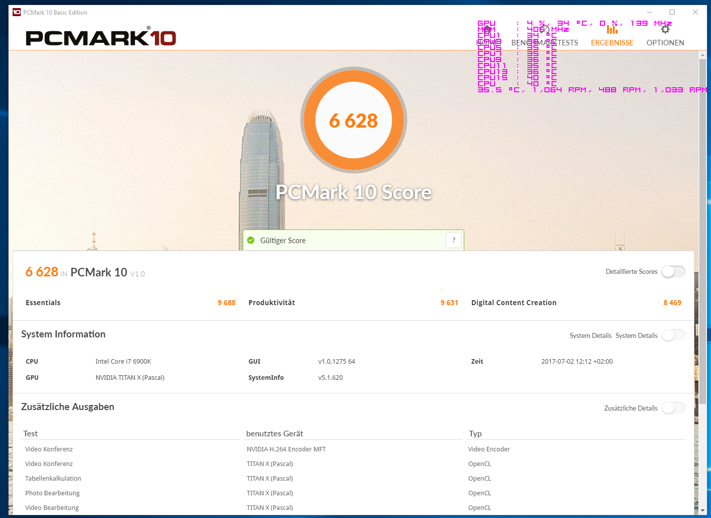Click the question mark help button

click(x=454, y=240)
